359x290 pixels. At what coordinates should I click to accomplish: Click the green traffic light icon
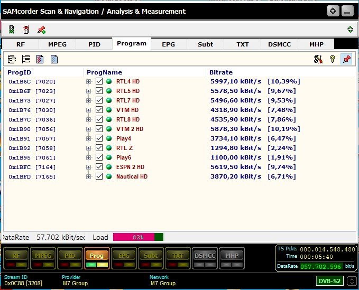pyautogui.click(x=11, y=30)
